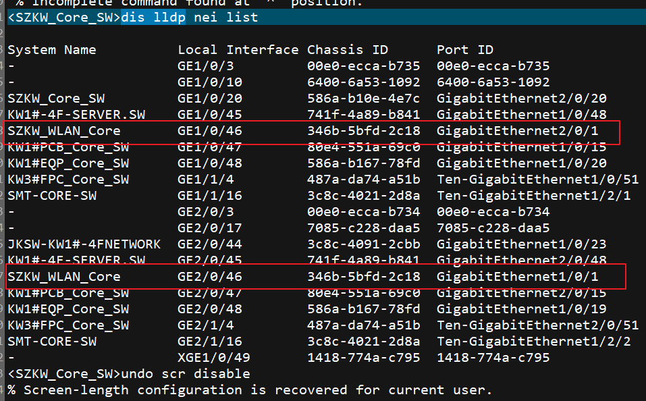
Task: Click the highlighted 'dis lldp' command text
Action: pyautogui.click(x=153, y=18)
